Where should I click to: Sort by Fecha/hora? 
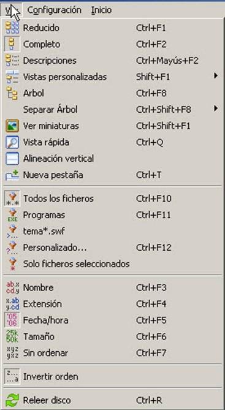click(x=113, y=321)
